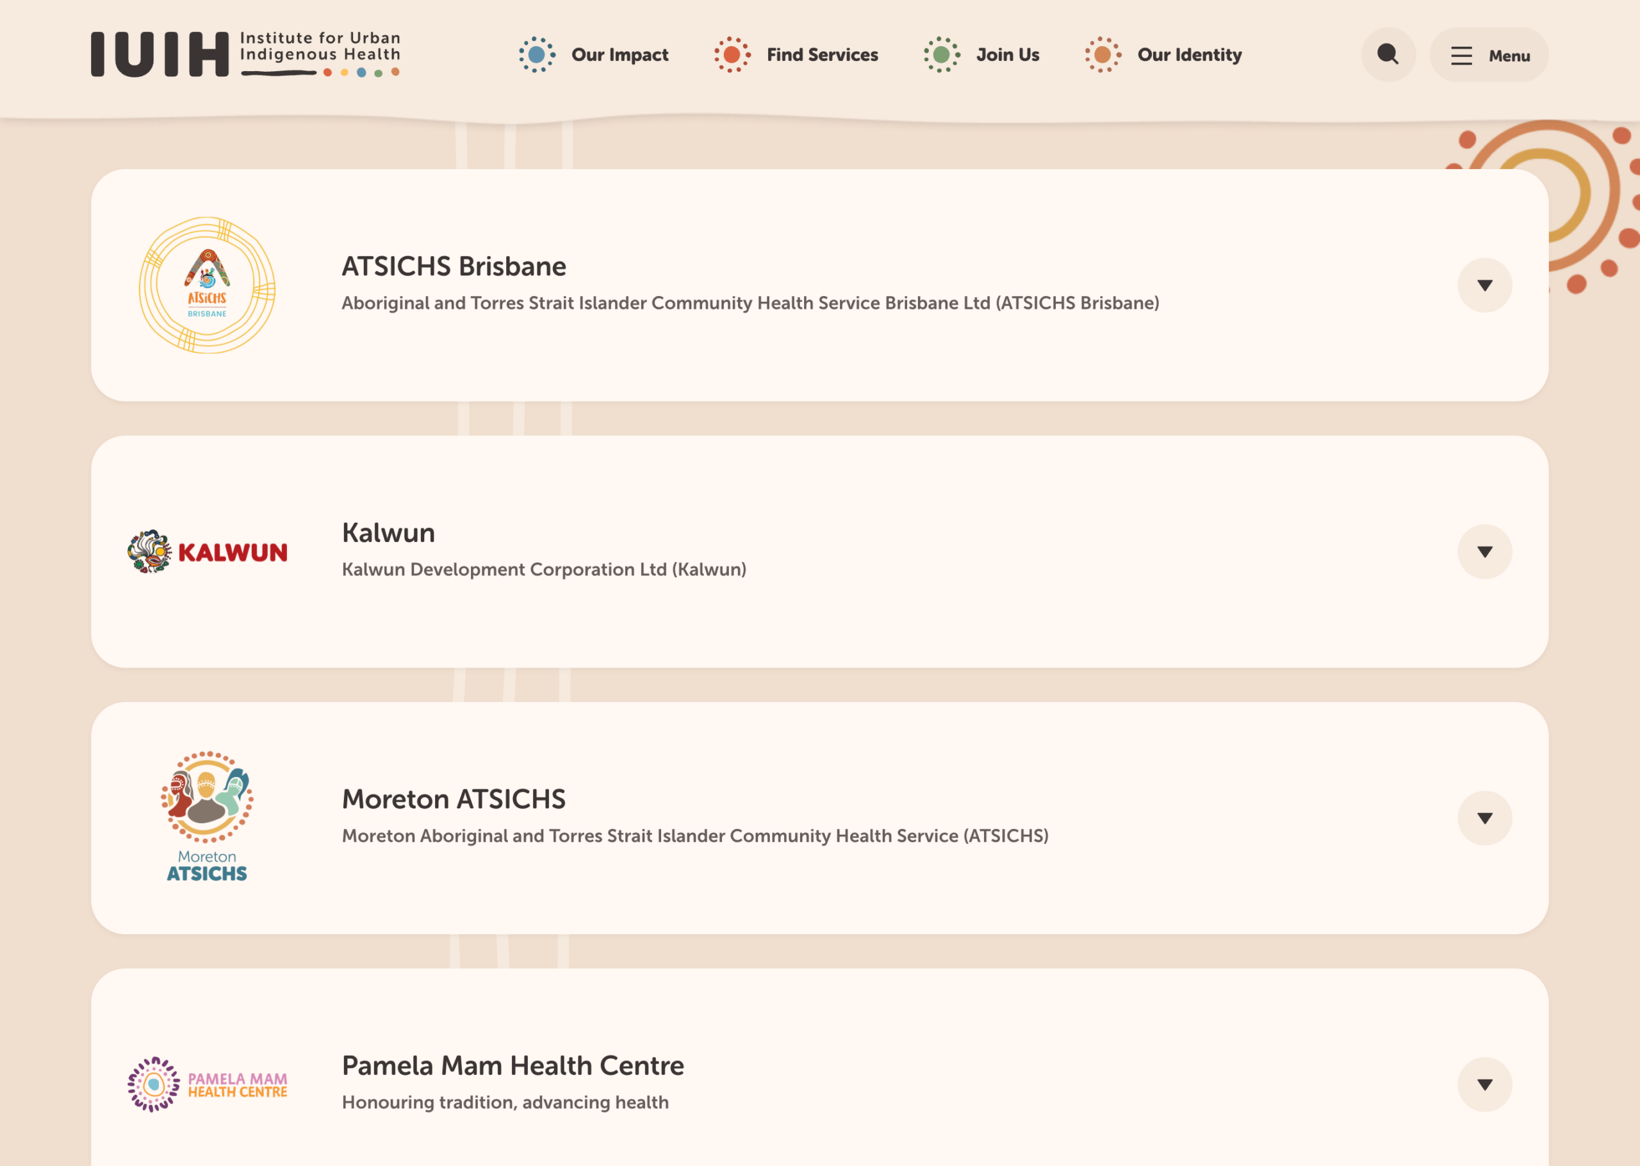Click the Community Health Service Brisbane Ltd description
Viewport: 1640px width, 1166px height.
[750, 303]
